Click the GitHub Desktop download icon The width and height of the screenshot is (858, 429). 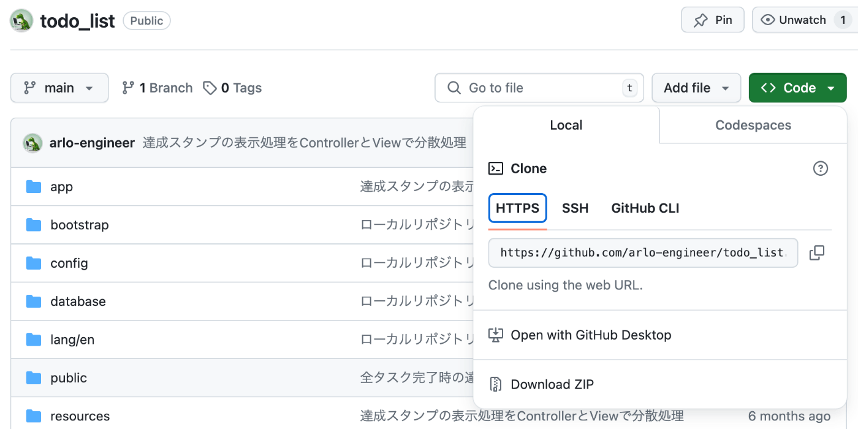(495, 335)
